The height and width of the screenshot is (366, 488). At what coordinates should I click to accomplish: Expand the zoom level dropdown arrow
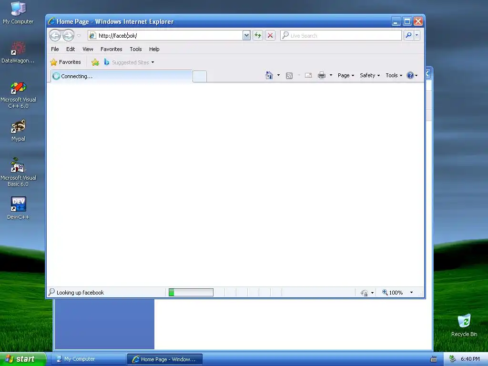point(411,293)
